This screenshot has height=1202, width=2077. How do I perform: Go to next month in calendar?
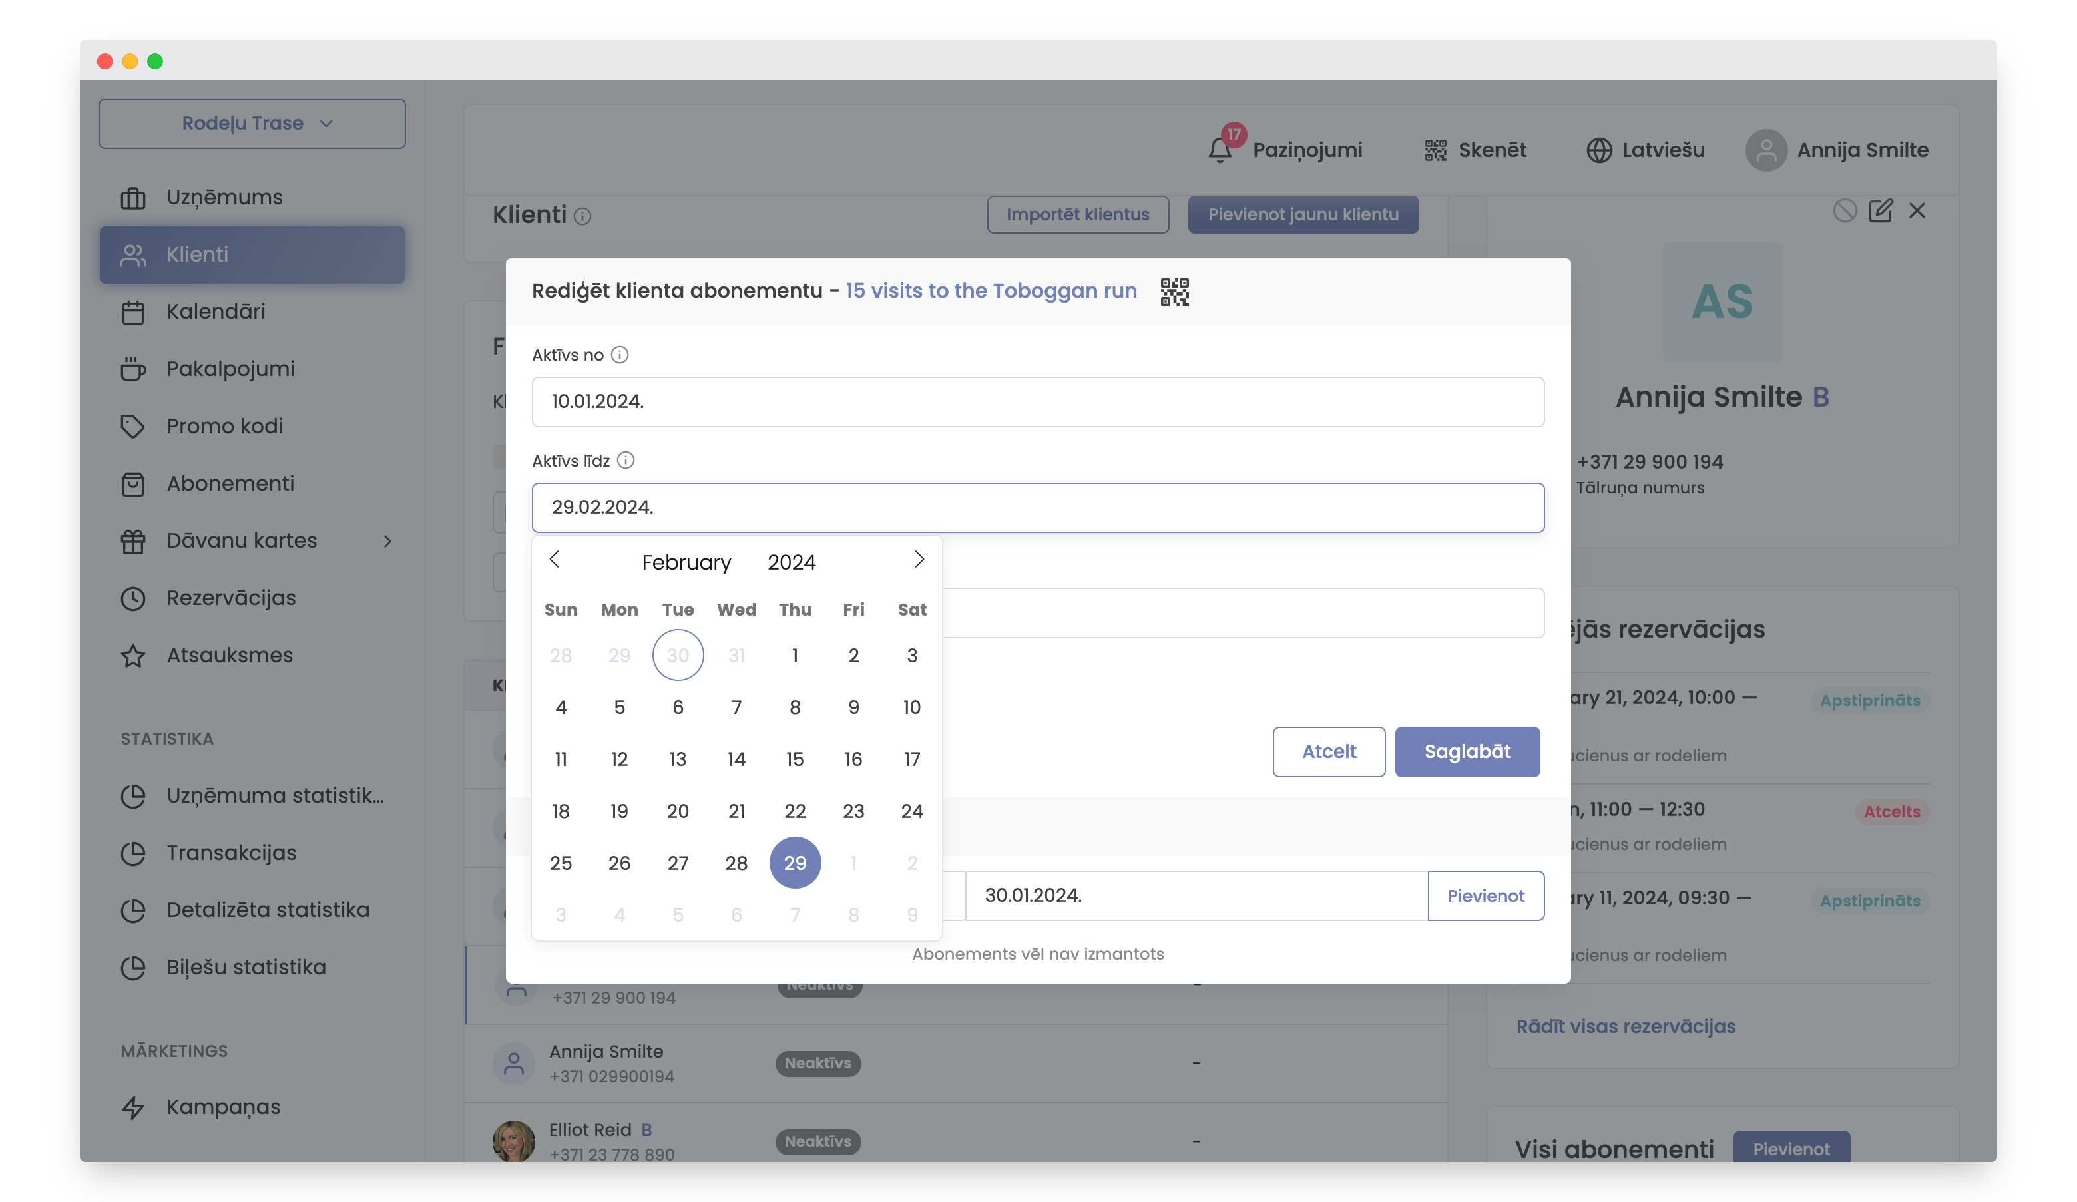pyautogui.click(x=919, y=560)
